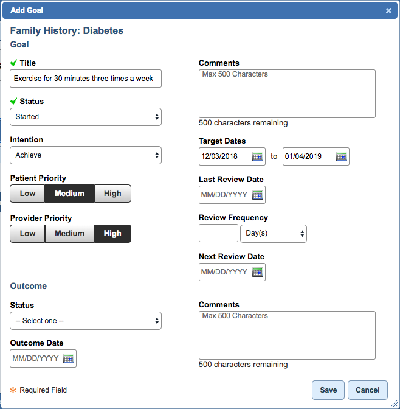Screen dimensions: 400x409
Task: Set Provider Priority to Medium
Action: click(69, 234)
